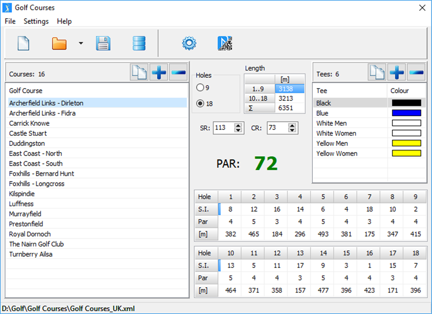Click the database icon in toolbar
Screen dimensions: 432x314
click(139, 43)
